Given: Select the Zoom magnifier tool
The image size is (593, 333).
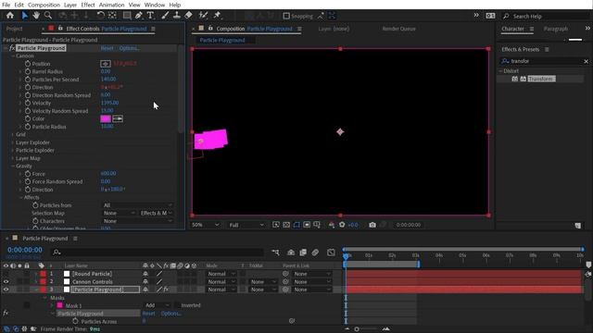Looking at the screenshot, I should [x=48, y=16].
